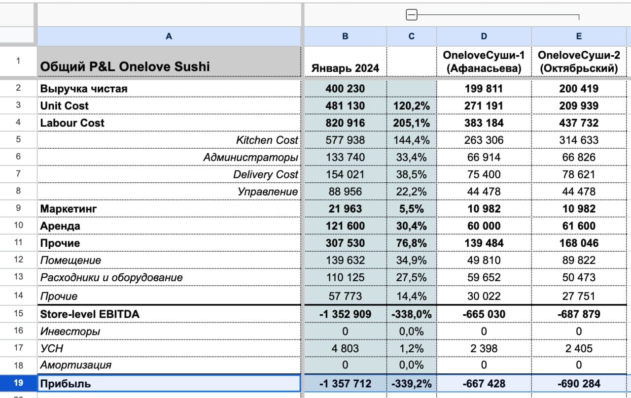This screenshot has width=631, height=398.
Task: Select the profit total '-1 357 712'
Action: pyautogui.click(x=346, y=383)
